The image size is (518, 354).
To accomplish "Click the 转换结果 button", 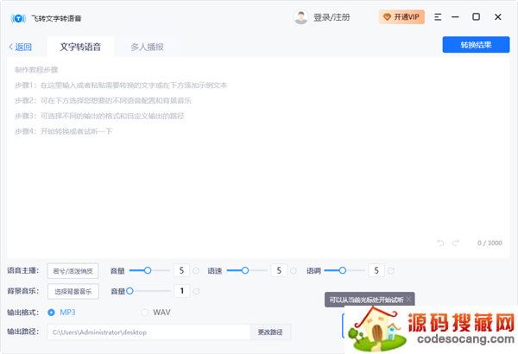I will (x=476, y=45).
